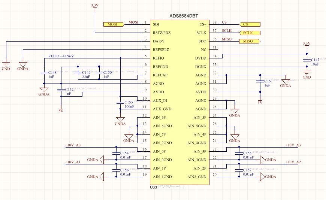The height and width of the screenshot is (200, 326).
Task: Select capacitor C151 near AVDD pin 30
Action: (260, 81)
